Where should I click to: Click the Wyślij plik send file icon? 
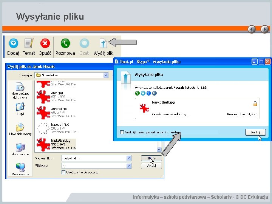pyautogui.click(x=103, y=43)
